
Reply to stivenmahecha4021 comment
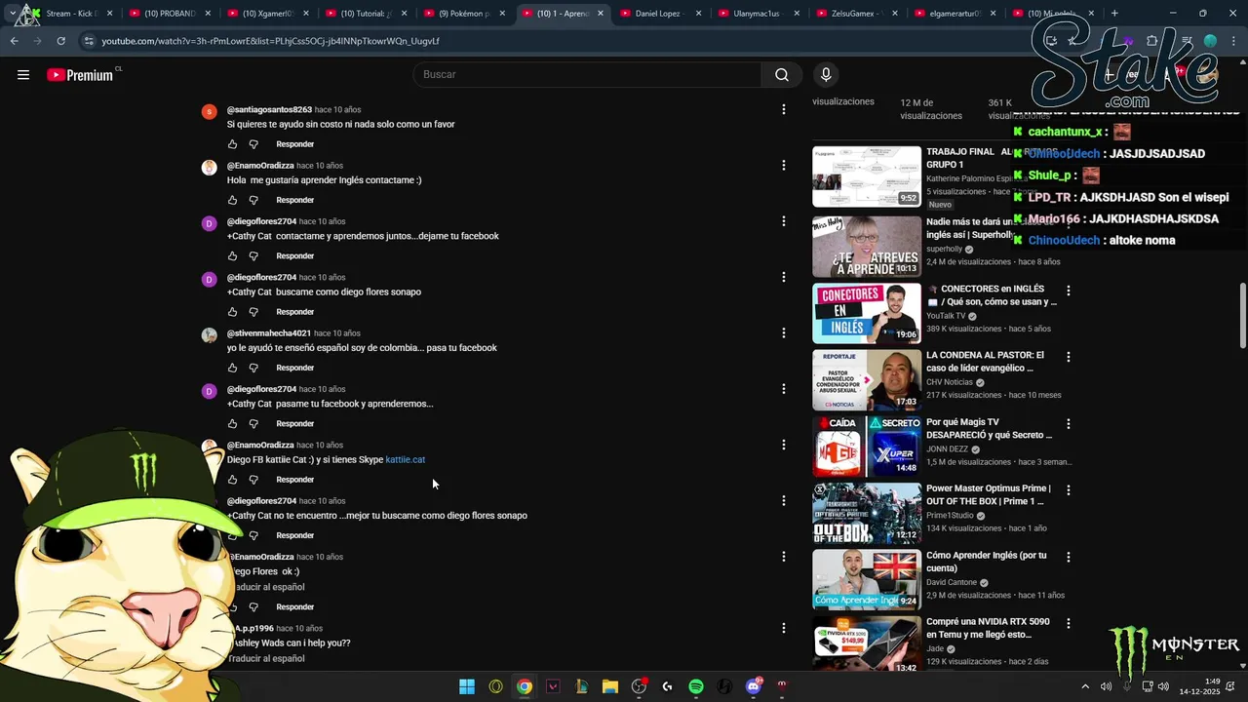point(294,368)
